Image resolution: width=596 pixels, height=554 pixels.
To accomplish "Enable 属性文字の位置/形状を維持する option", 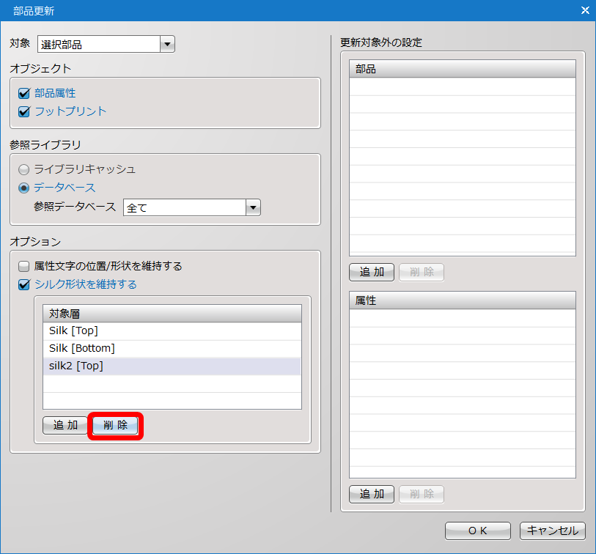I will pyautogui.click(x=24, y=266).
